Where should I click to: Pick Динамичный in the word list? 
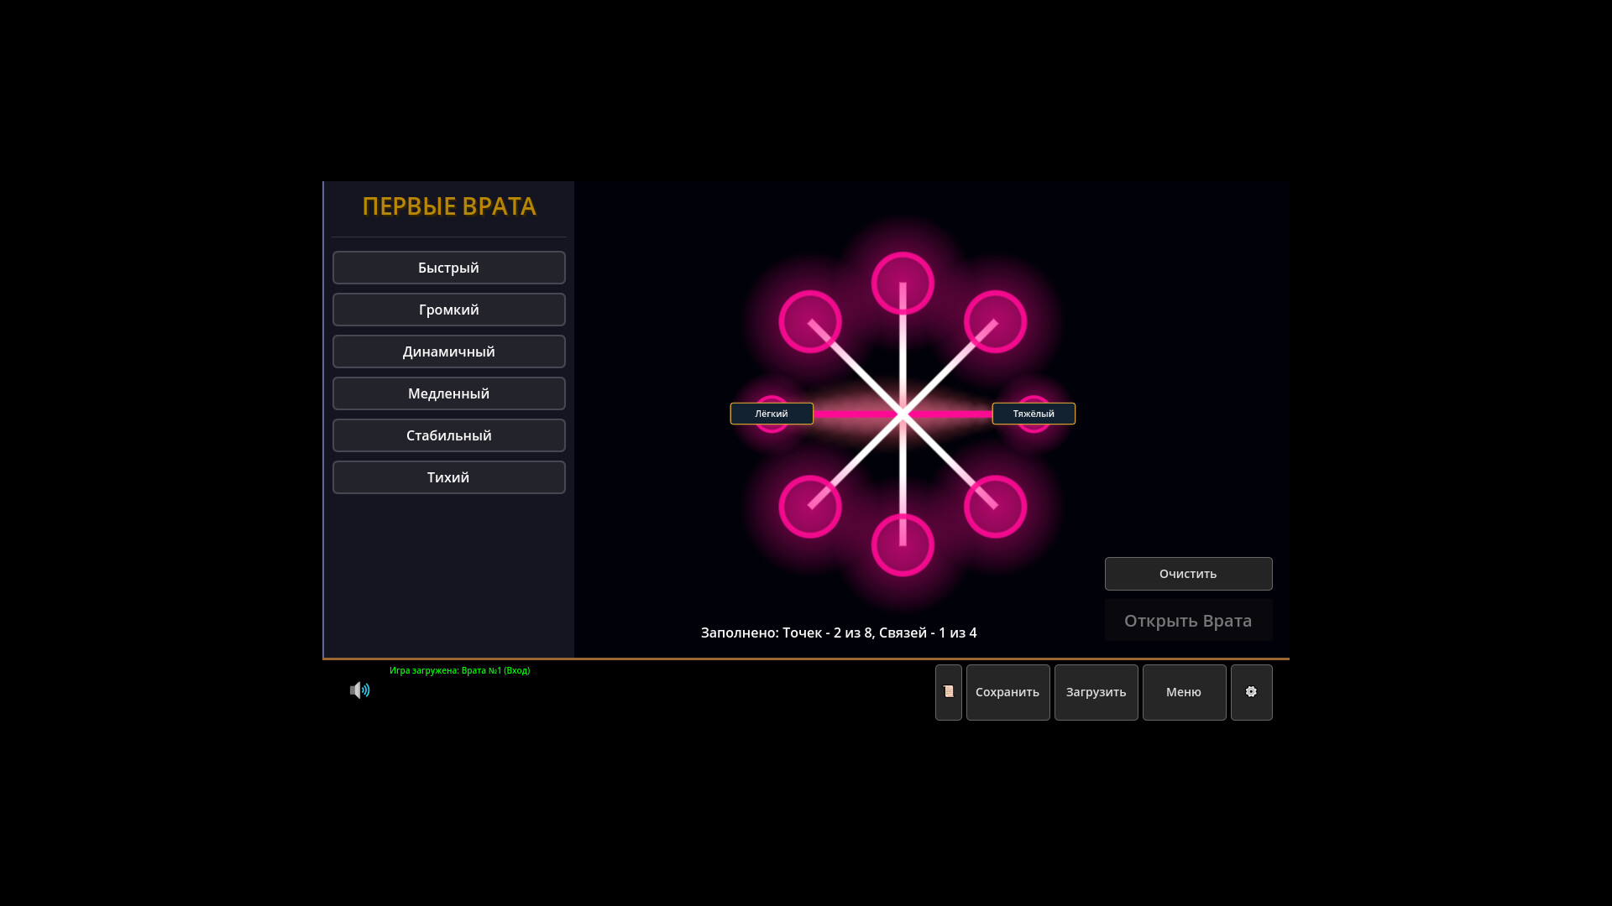click(449, 351)
